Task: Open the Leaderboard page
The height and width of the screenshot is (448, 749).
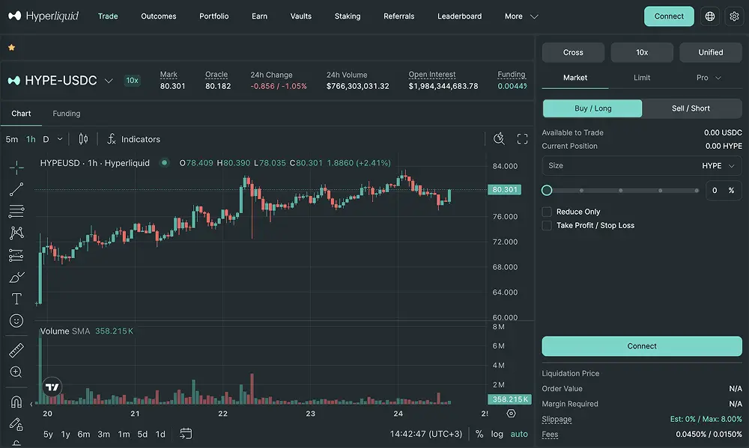Action: [460, 16]
